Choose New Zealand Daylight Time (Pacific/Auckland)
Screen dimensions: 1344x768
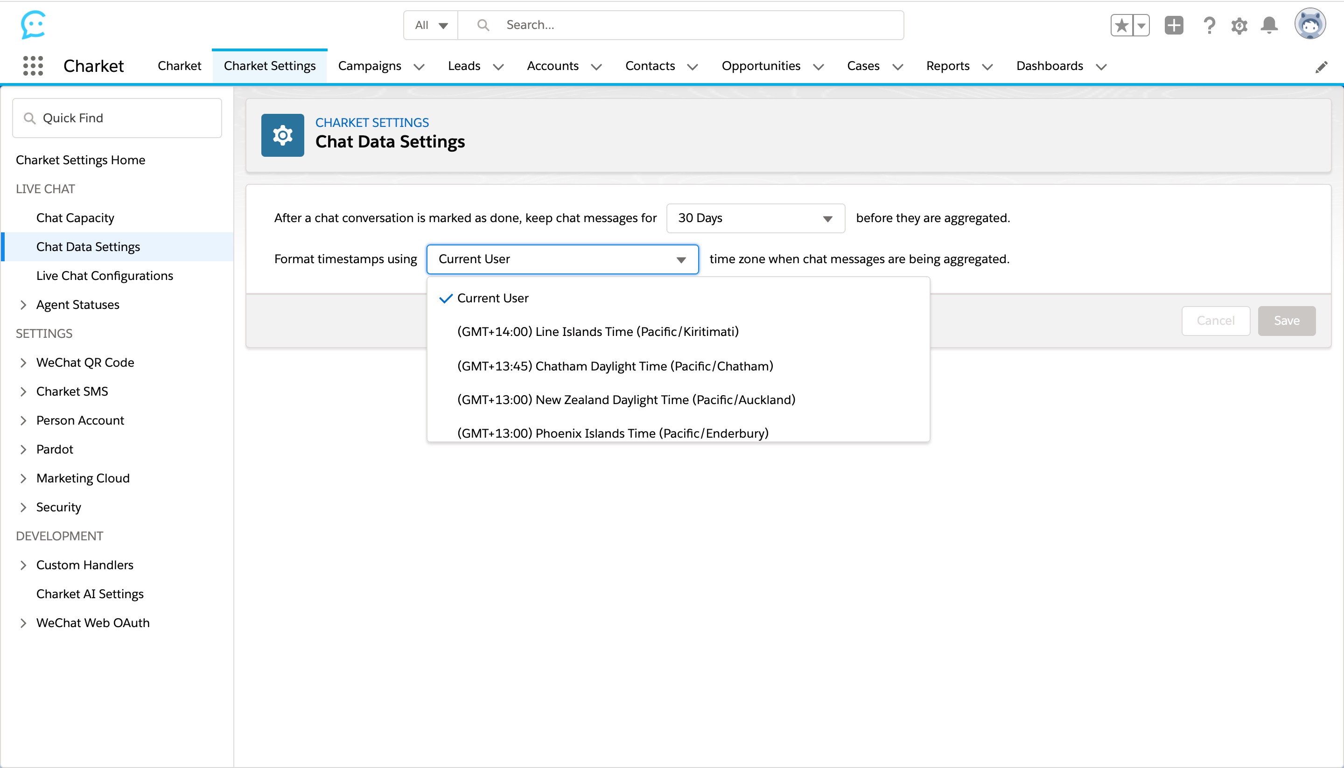678,400
